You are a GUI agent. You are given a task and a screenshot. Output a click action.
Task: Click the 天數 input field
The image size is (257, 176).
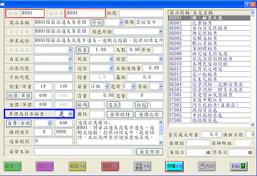134,50
